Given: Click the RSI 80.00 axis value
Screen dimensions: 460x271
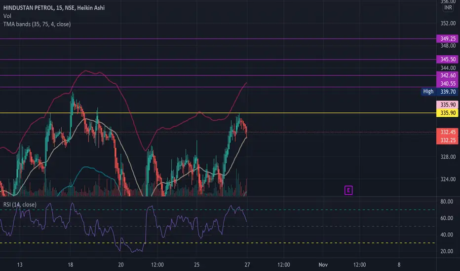Looking at the screenshot, I should 447,202.
